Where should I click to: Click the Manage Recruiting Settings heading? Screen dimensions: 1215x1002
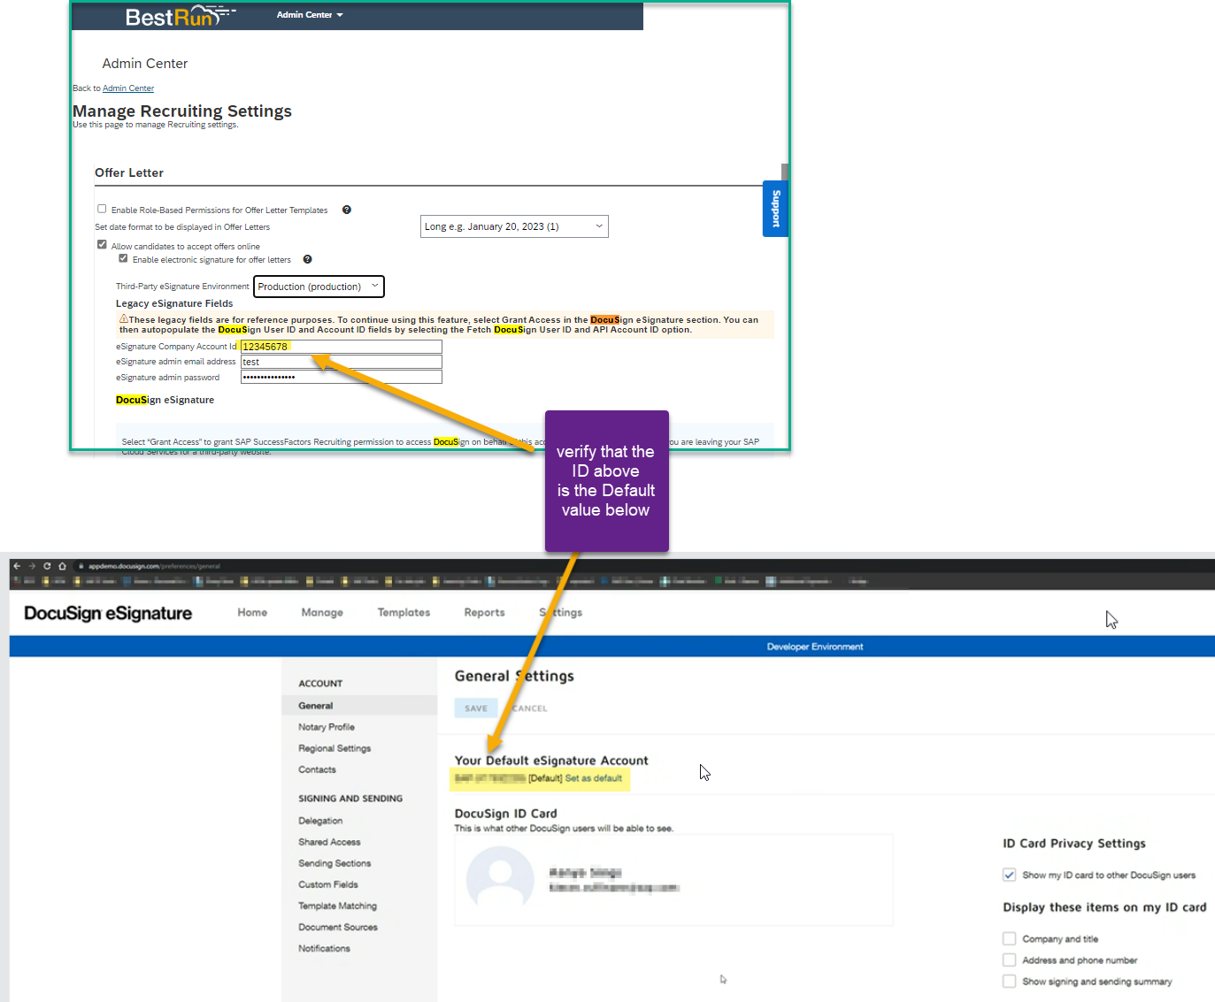[x=182, y=111]
